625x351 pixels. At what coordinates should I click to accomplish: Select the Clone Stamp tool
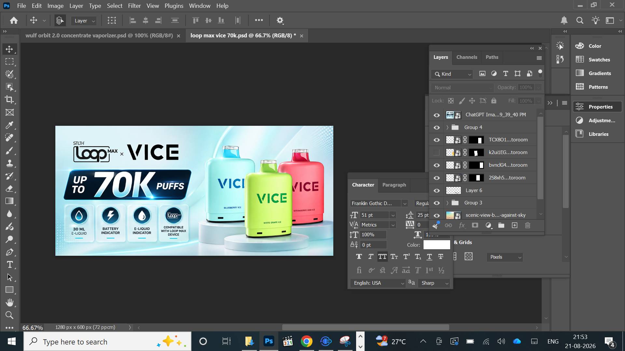click(9, 163)
